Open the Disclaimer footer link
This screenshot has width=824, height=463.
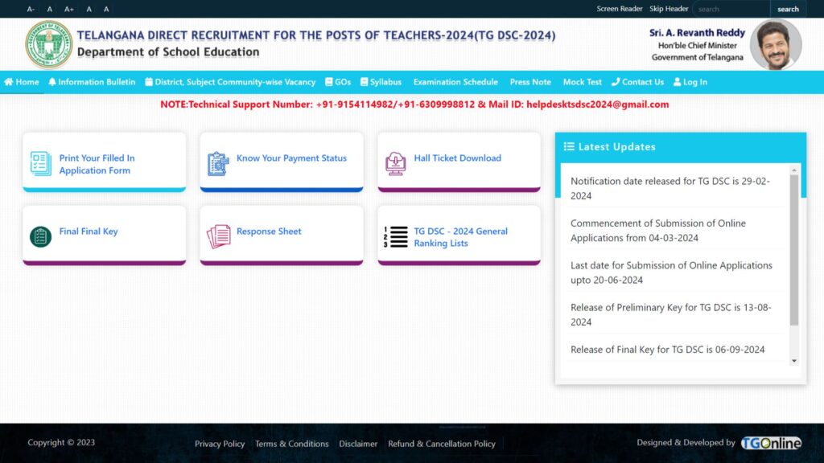[x=358, y=444]
